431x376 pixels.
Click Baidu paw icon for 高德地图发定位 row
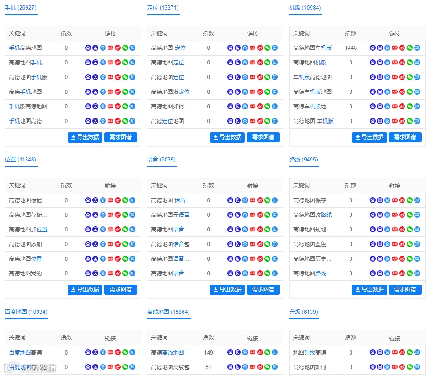pyautogui.click(x=230, y=92)
